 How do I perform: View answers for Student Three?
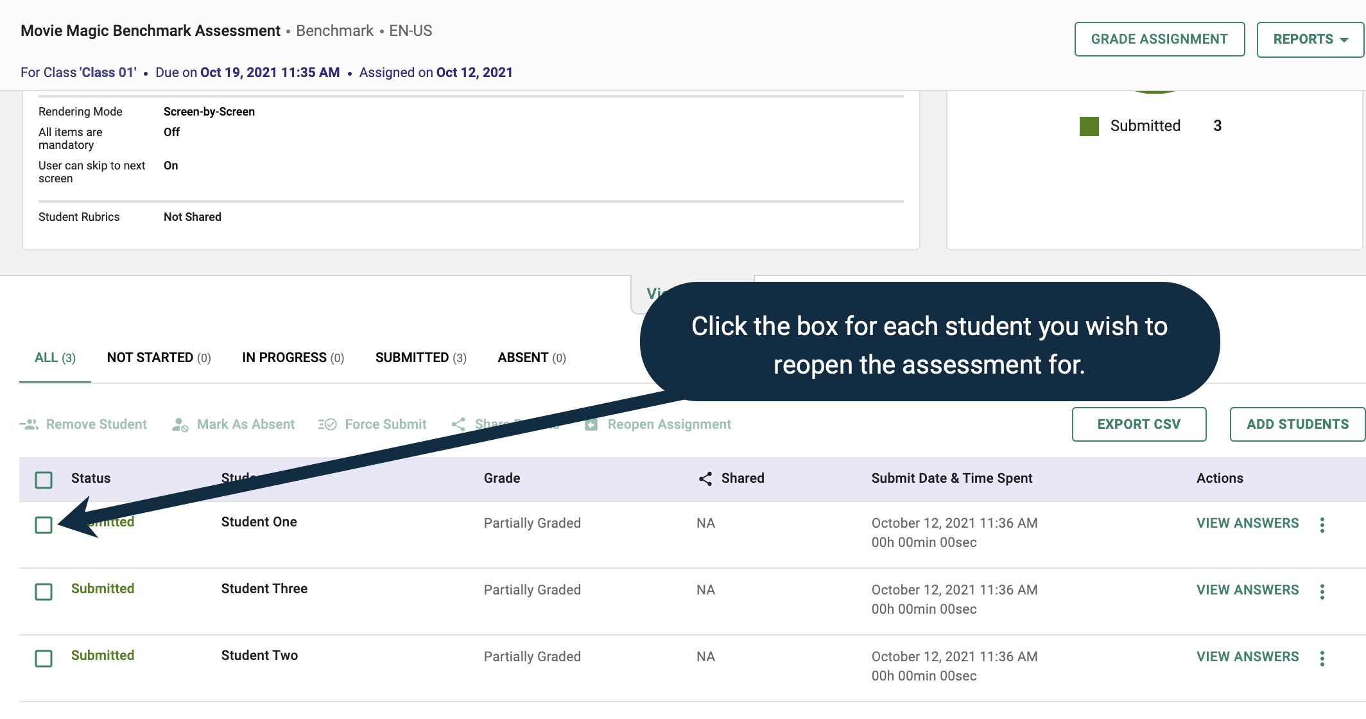(1247, 590)
